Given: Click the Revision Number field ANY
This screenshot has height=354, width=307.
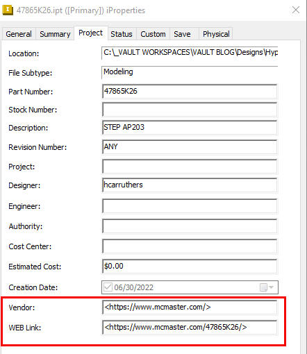Looking at the screenshot, I should 190,147.
